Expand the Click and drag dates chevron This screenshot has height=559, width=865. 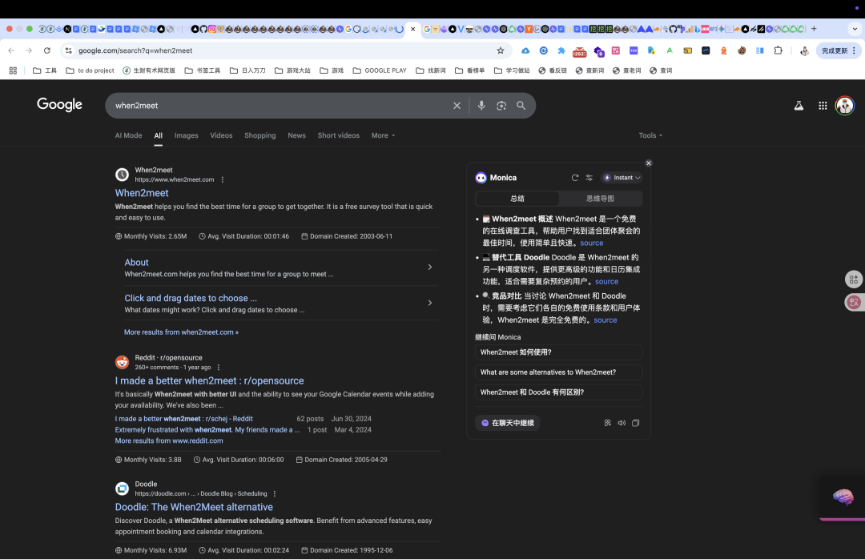430,303
